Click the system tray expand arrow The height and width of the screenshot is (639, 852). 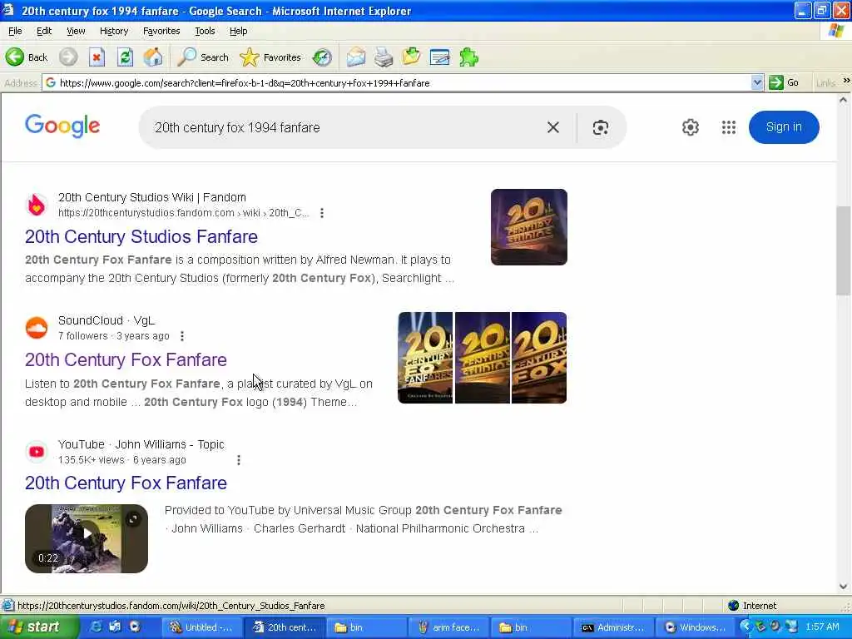(x=745, y=627)
